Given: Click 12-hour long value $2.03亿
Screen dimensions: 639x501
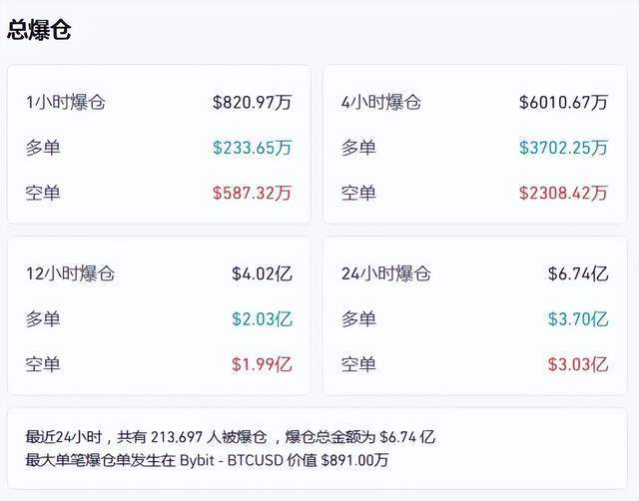Looking at the screenshot, I should pos(262,319).
